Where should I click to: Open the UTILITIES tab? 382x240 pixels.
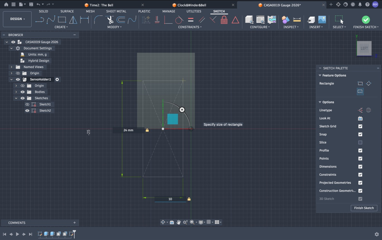pyautogui.click(x=194, y=11)
